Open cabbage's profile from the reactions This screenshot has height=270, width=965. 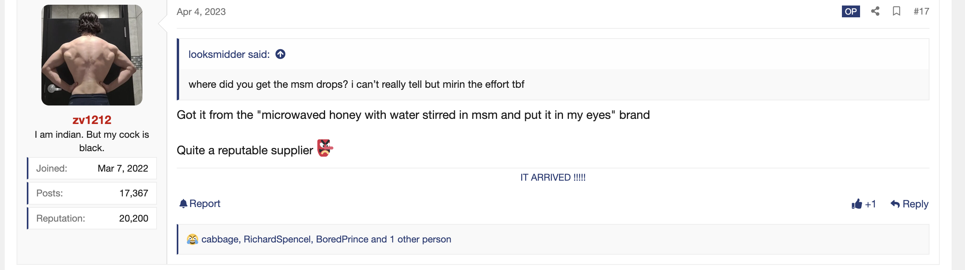[x=220, y=239]
